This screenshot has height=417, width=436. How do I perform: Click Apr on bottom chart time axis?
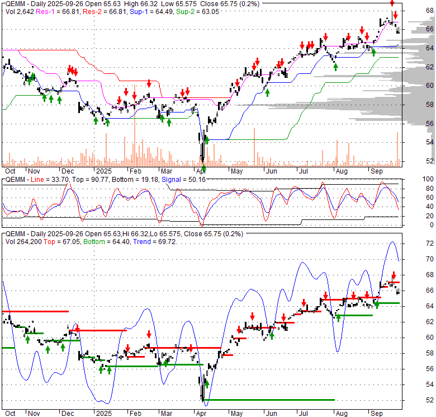click(x=201, y=414)
